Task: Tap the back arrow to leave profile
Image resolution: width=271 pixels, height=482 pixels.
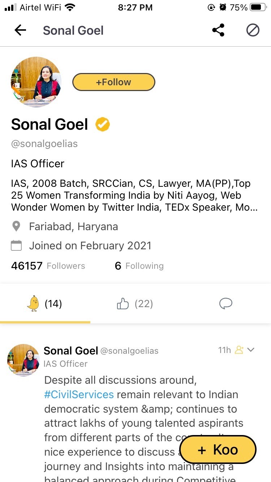Action: click(x=20, y=30)
